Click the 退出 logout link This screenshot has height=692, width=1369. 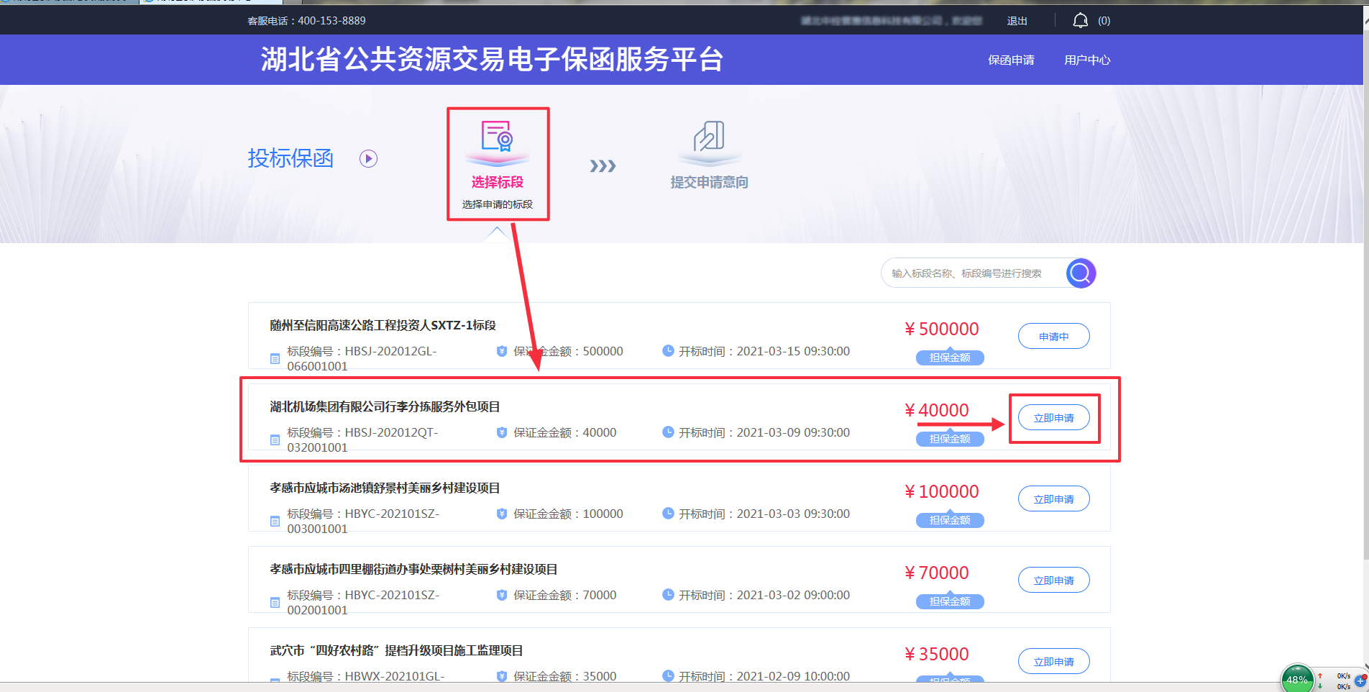click(1017, 21)
